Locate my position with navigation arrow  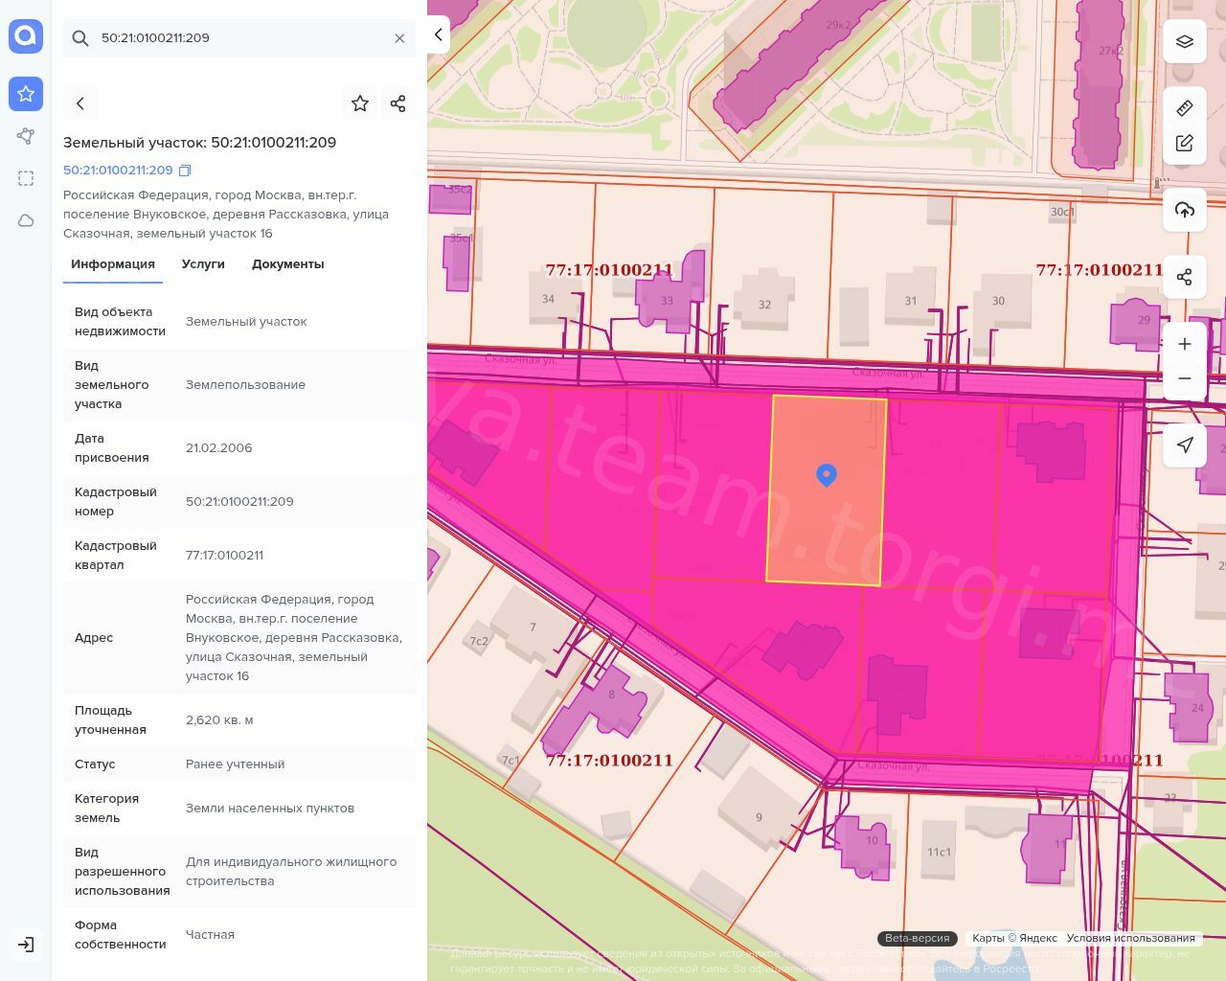click(x=1185, y=445)
